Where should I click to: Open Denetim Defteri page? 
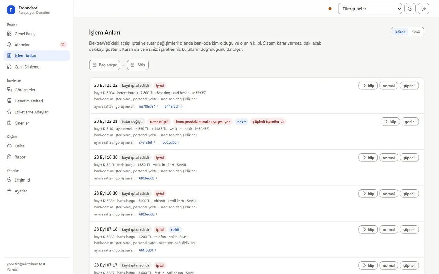[x=37, y=101]
